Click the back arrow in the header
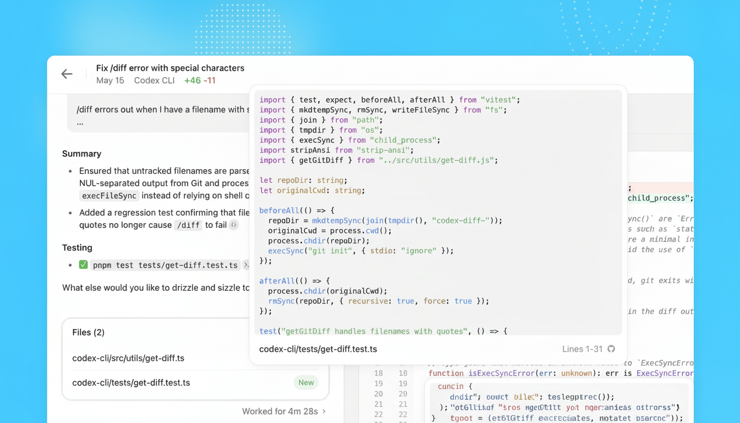 (66, 74)
